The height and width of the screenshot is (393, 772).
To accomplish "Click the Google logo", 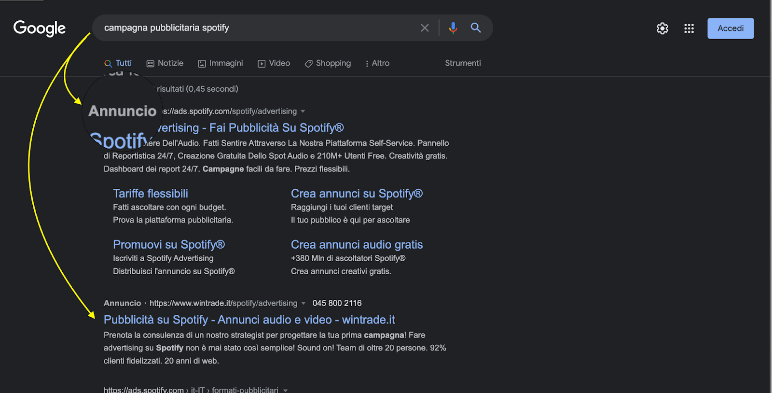I will (x=40, y=28).
